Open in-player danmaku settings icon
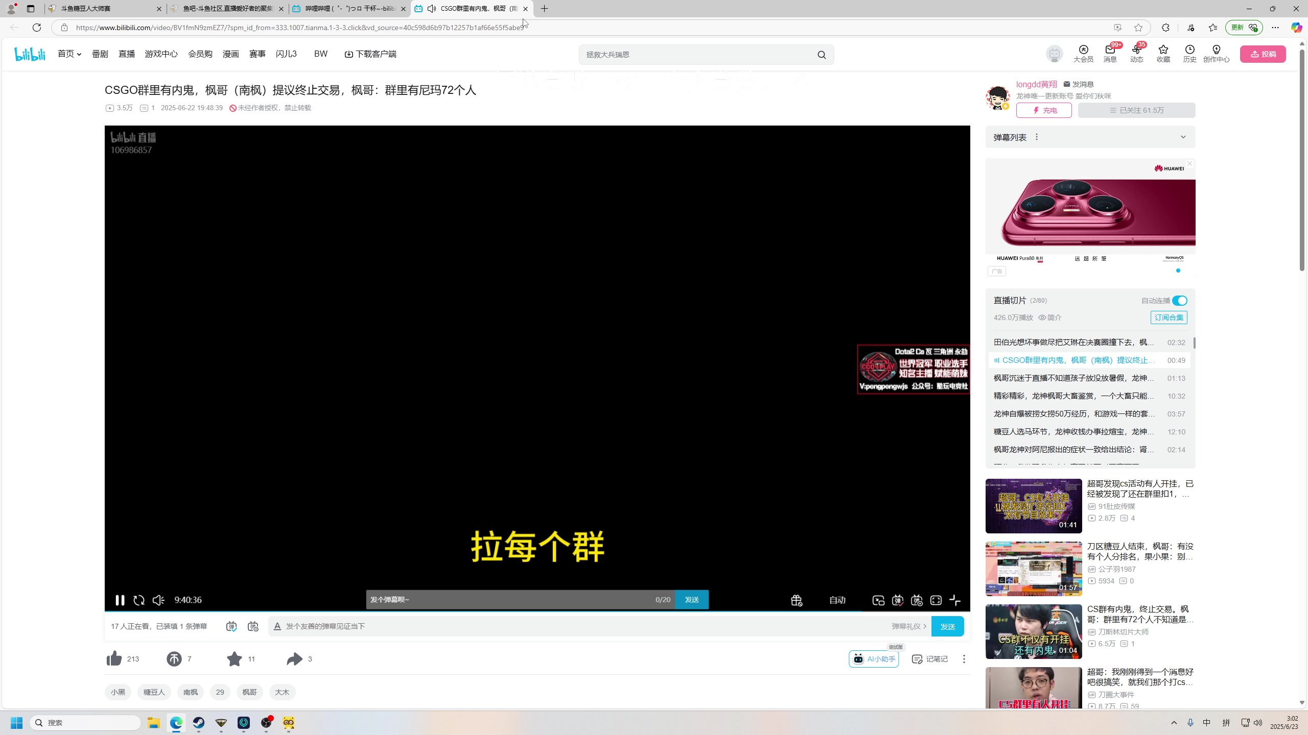 [917, 600]
